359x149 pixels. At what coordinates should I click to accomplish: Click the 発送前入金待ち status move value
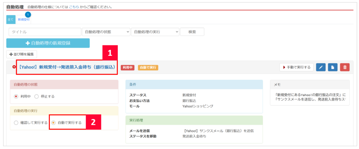click(x=194, y=136)
